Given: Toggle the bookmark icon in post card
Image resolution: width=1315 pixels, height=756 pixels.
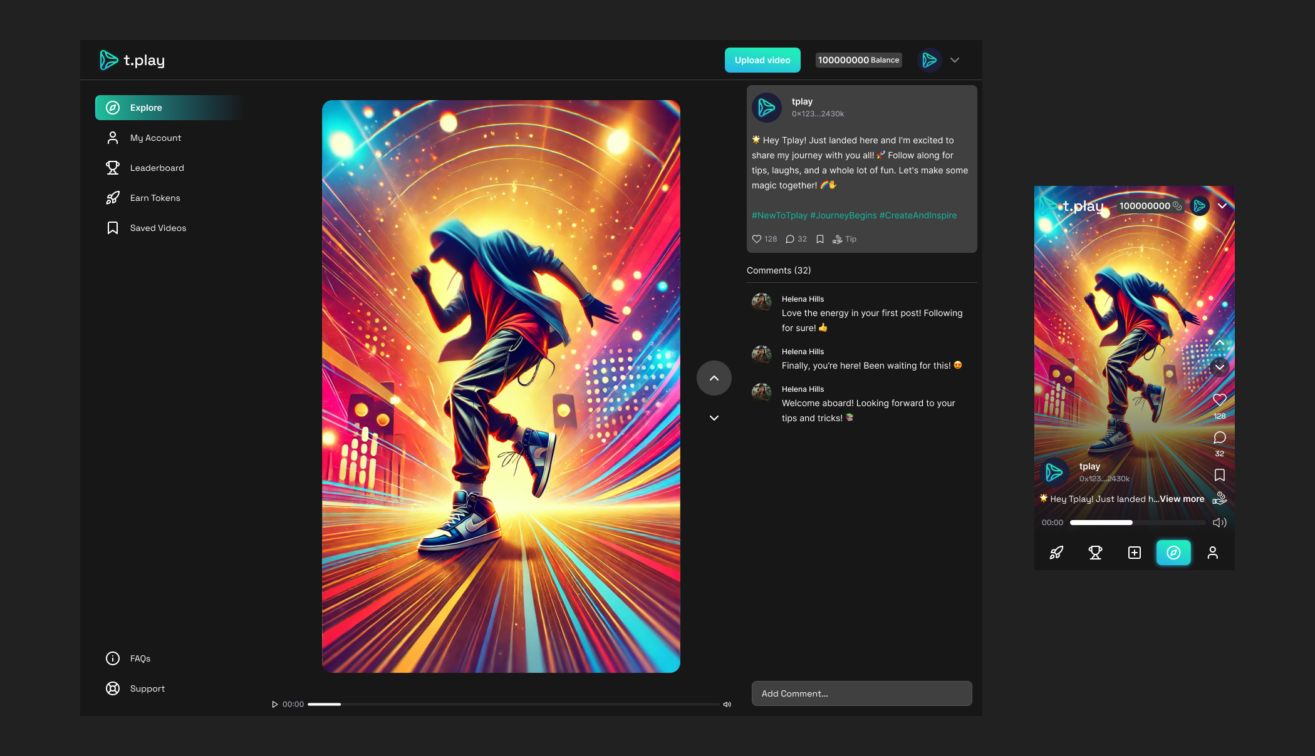Looking at the screenshot, I should click(819, 239).
